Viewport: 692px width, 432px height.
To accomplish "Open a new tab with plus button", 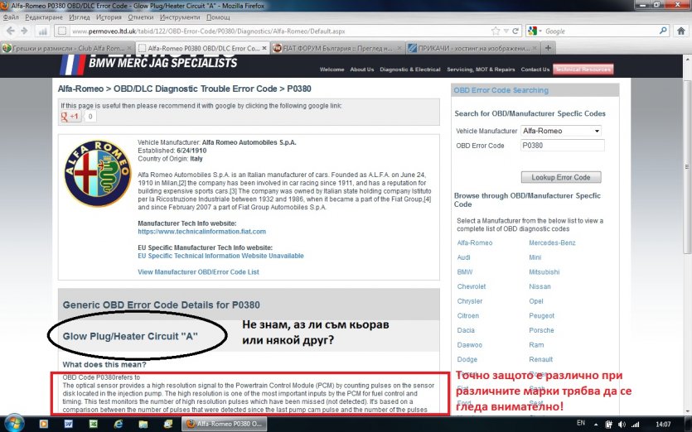I will [x=548, y=48].
